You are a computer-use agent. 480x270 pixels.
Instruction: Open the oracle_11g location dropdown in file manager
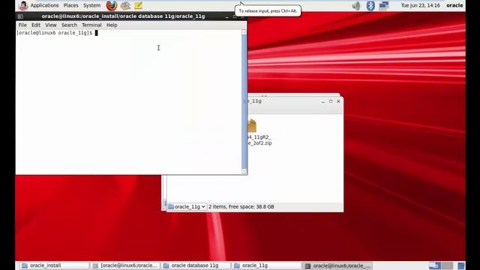[x=187, y=207]
